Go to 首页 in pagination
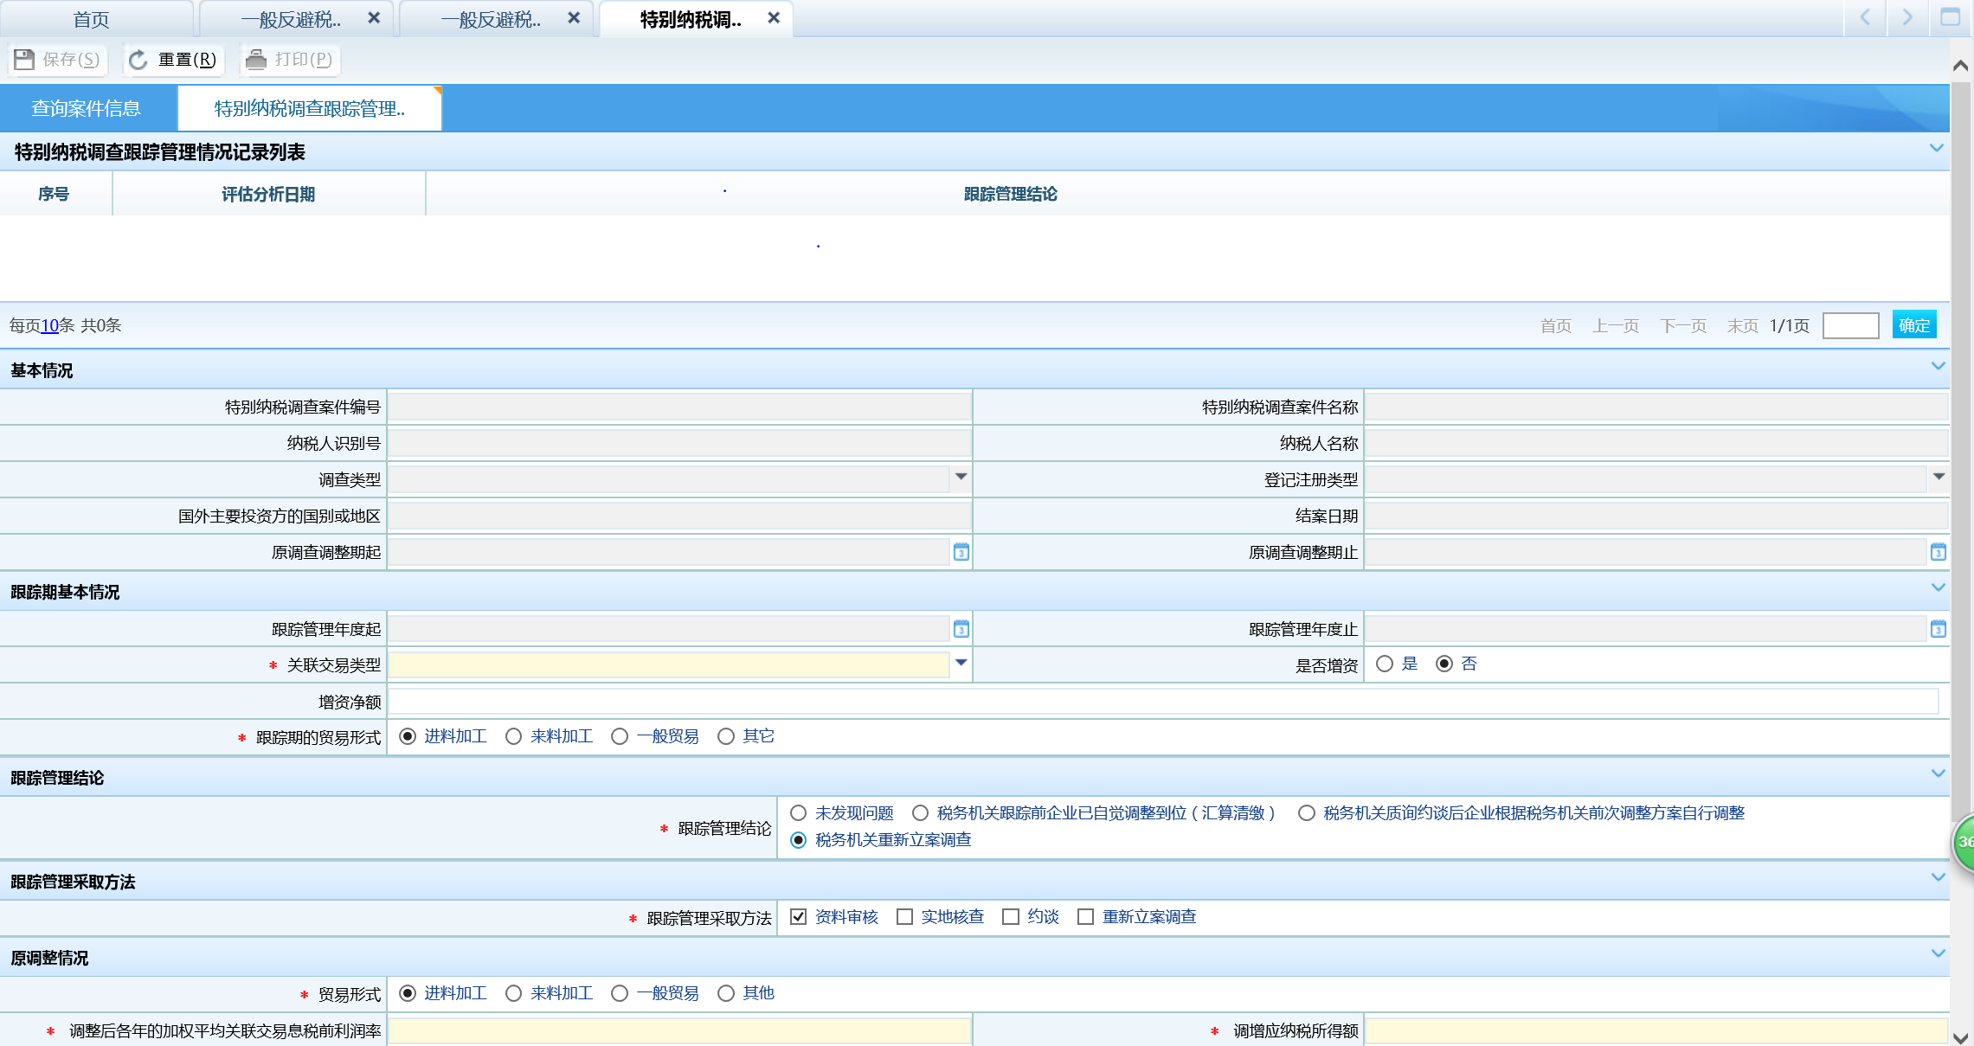This screenshot has height=1046, width=1974. click(x=1556, y=326)
